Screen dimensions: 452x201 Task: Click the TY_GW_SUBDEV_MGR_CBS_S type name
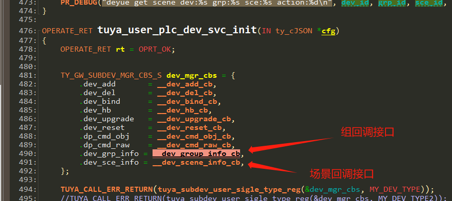(111, 76)
